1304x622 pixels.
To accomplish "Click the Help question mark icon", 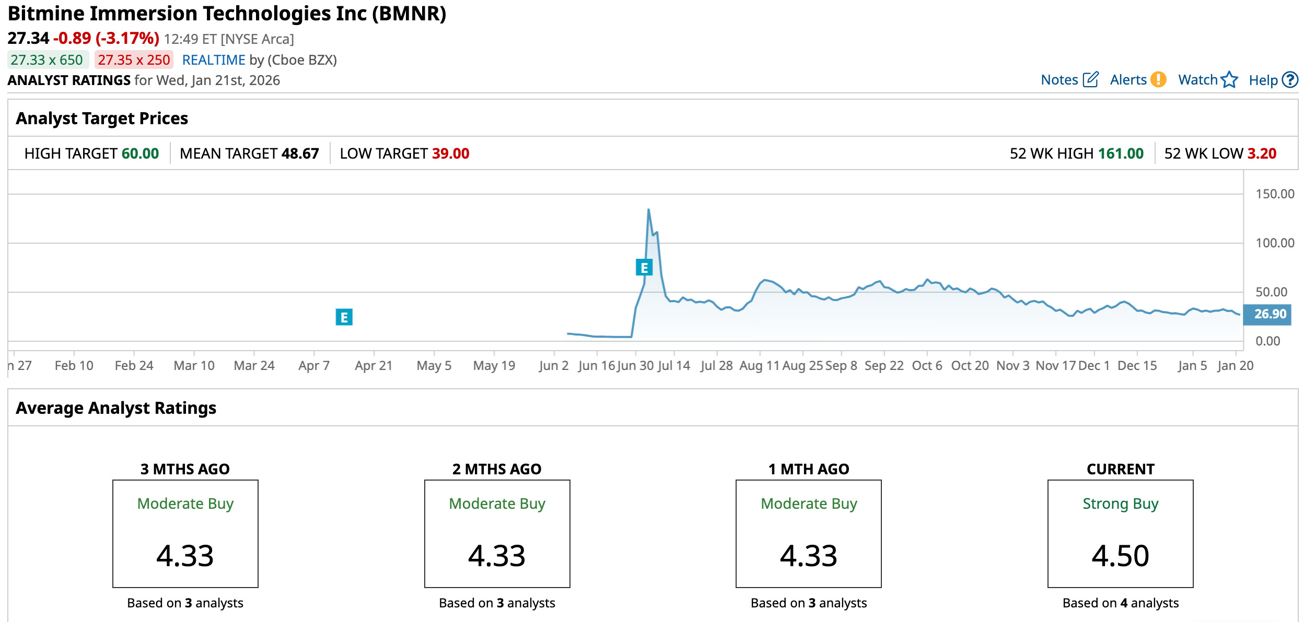I will point(1290,79).
